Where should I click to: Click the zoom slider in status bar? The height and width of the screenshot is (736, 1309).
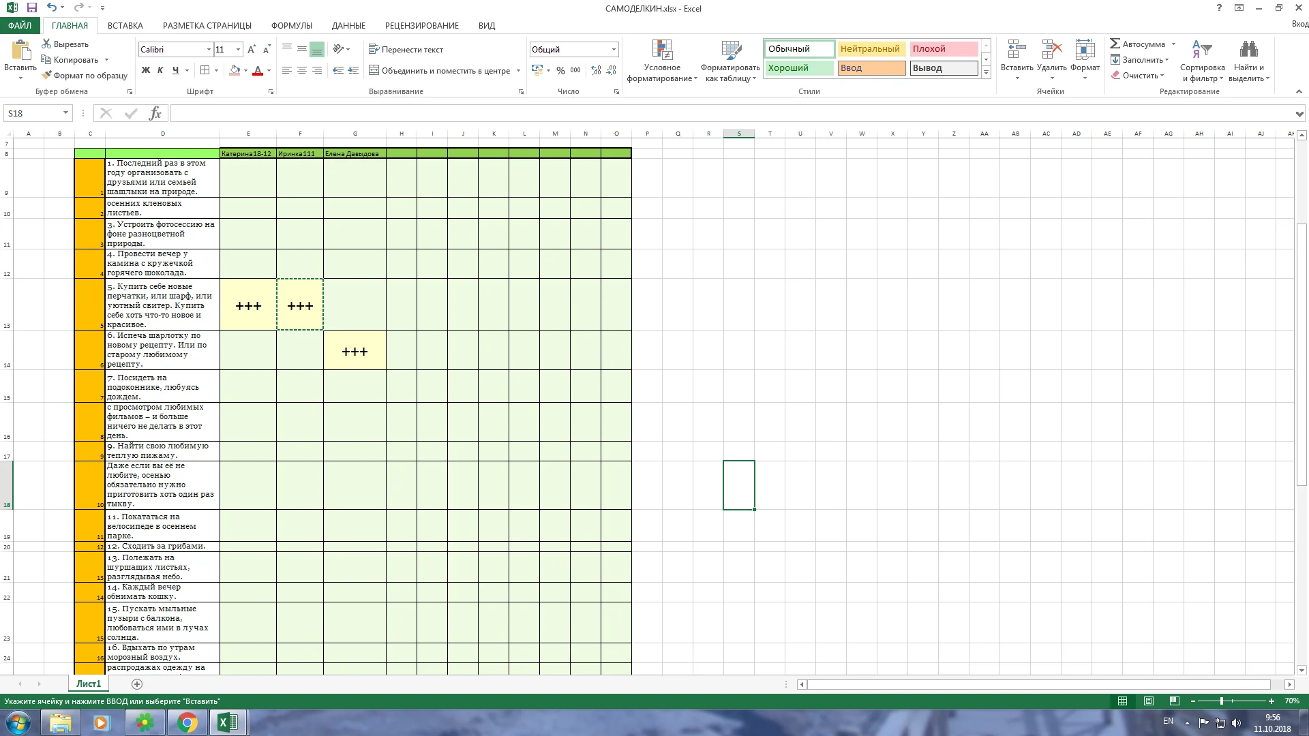tap(1222, 701)
